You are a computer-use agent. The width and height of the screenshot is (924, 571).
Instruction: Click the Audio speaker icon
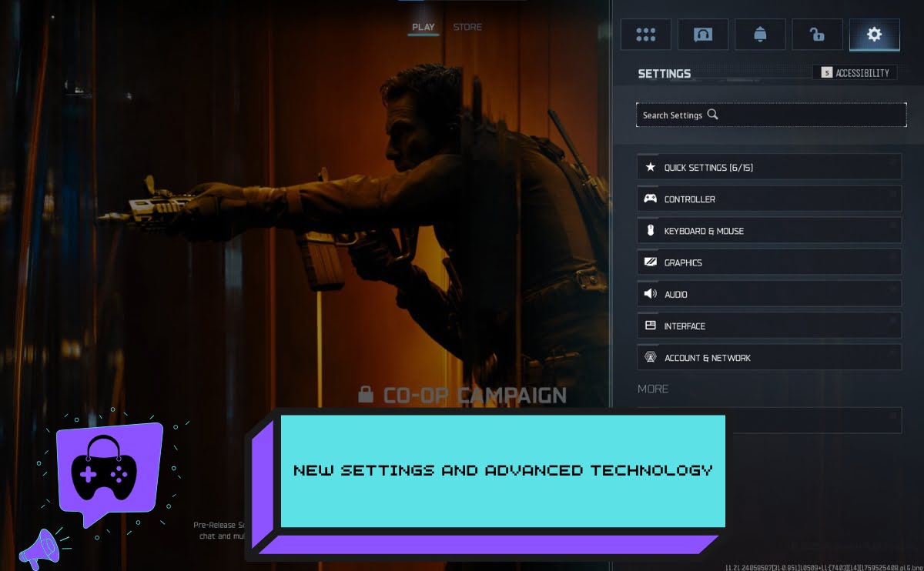tap(651, 293)
